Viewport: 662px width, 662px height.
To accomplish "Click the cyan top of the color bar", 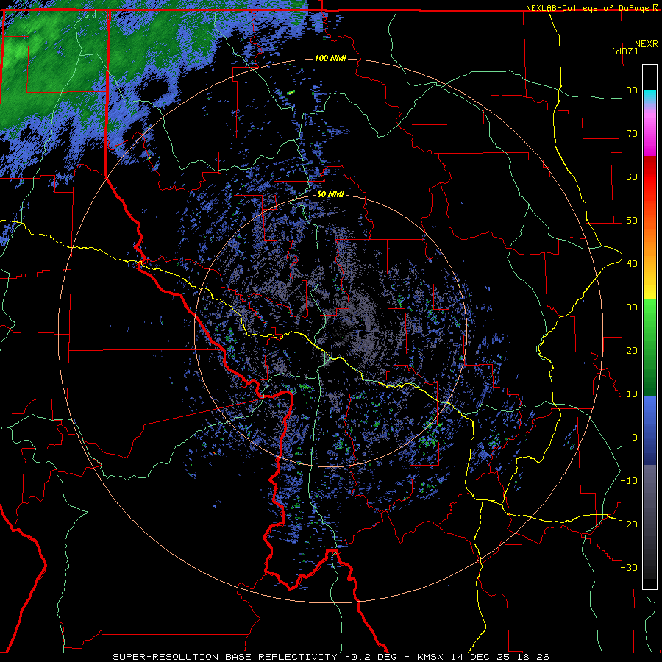I will 649,96.
